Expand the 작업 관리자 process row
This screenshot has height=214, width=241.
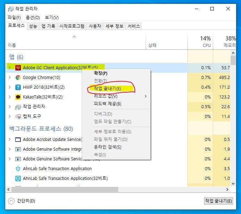coord(9,107)
